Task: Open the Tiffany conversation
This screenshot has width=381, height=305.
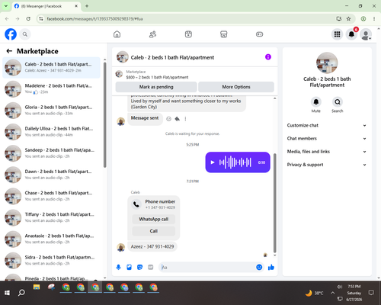Action: click(51, 217)
